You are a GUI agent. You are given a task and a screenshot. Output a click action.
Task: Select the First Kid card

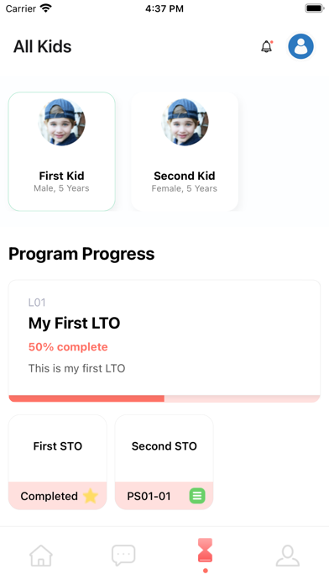(x=61, y=151)
